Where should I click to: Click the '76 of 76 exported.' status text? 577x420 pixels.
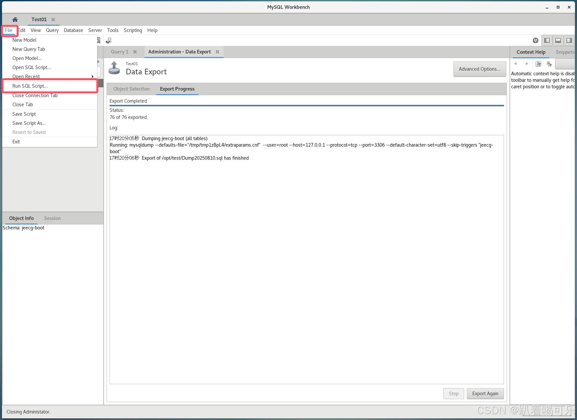128,117
